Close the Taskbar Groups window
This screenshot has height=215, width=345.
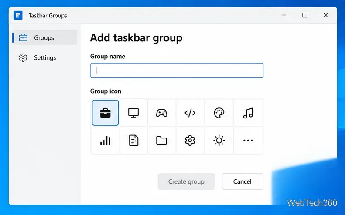click(x=326, y=15)
